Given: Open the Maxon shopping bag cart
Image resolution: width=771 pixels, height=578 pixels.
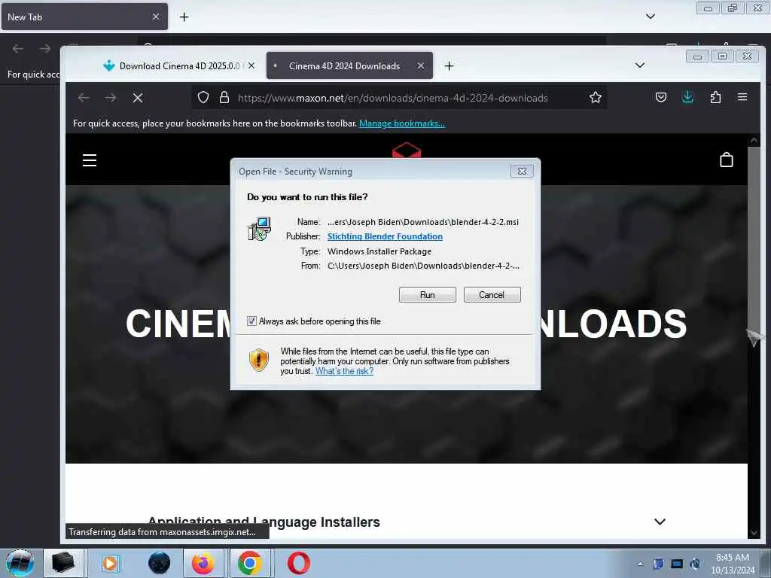Looking at the screenshot, I should click(x=727, y=160).
